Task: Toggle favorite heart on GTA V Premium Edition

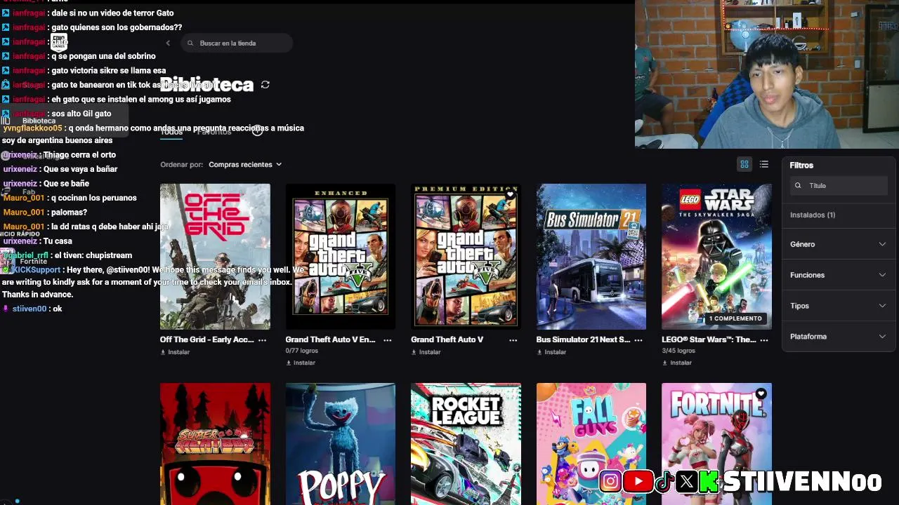Action: coord(510,194)
